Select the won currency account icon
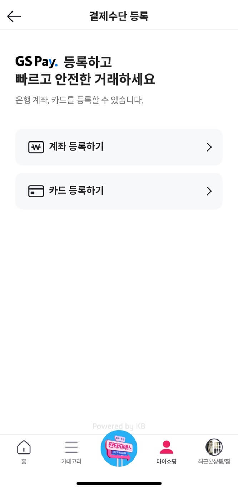The width and height of the screenshot is (238, 490). point(35,147)
